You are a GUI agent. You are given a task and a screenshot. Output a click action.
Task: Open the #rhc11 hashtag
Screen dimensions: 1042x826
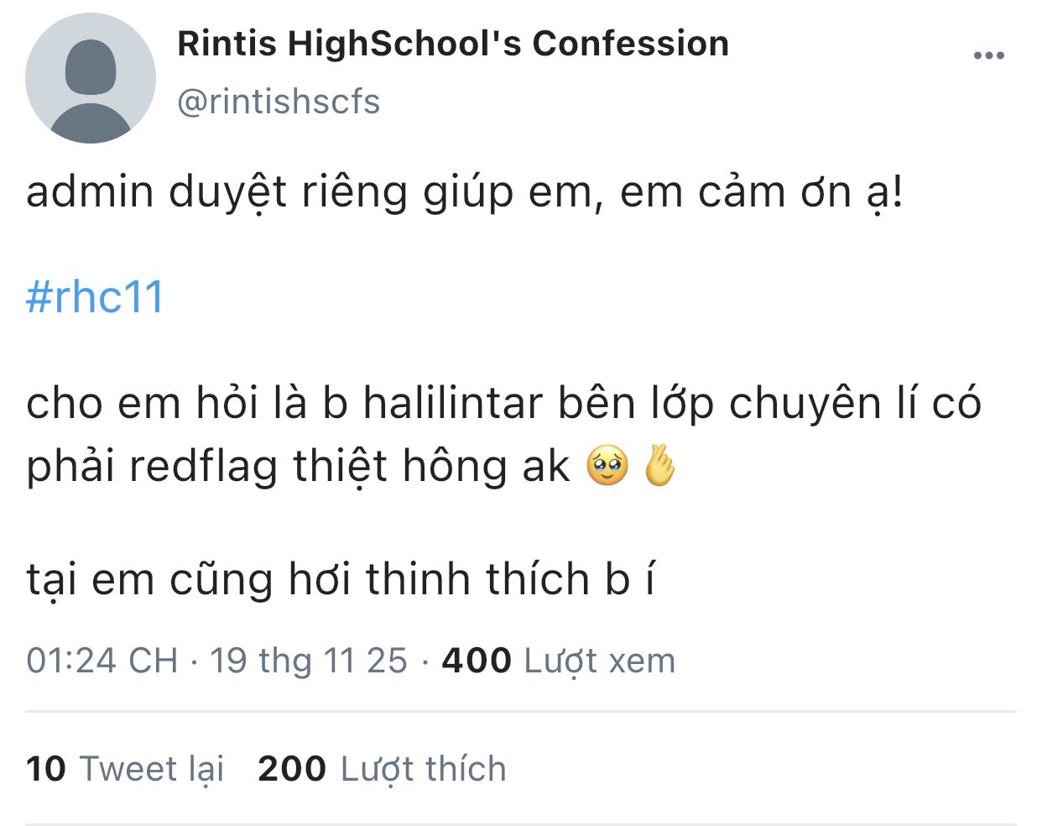tap(95, 297)
